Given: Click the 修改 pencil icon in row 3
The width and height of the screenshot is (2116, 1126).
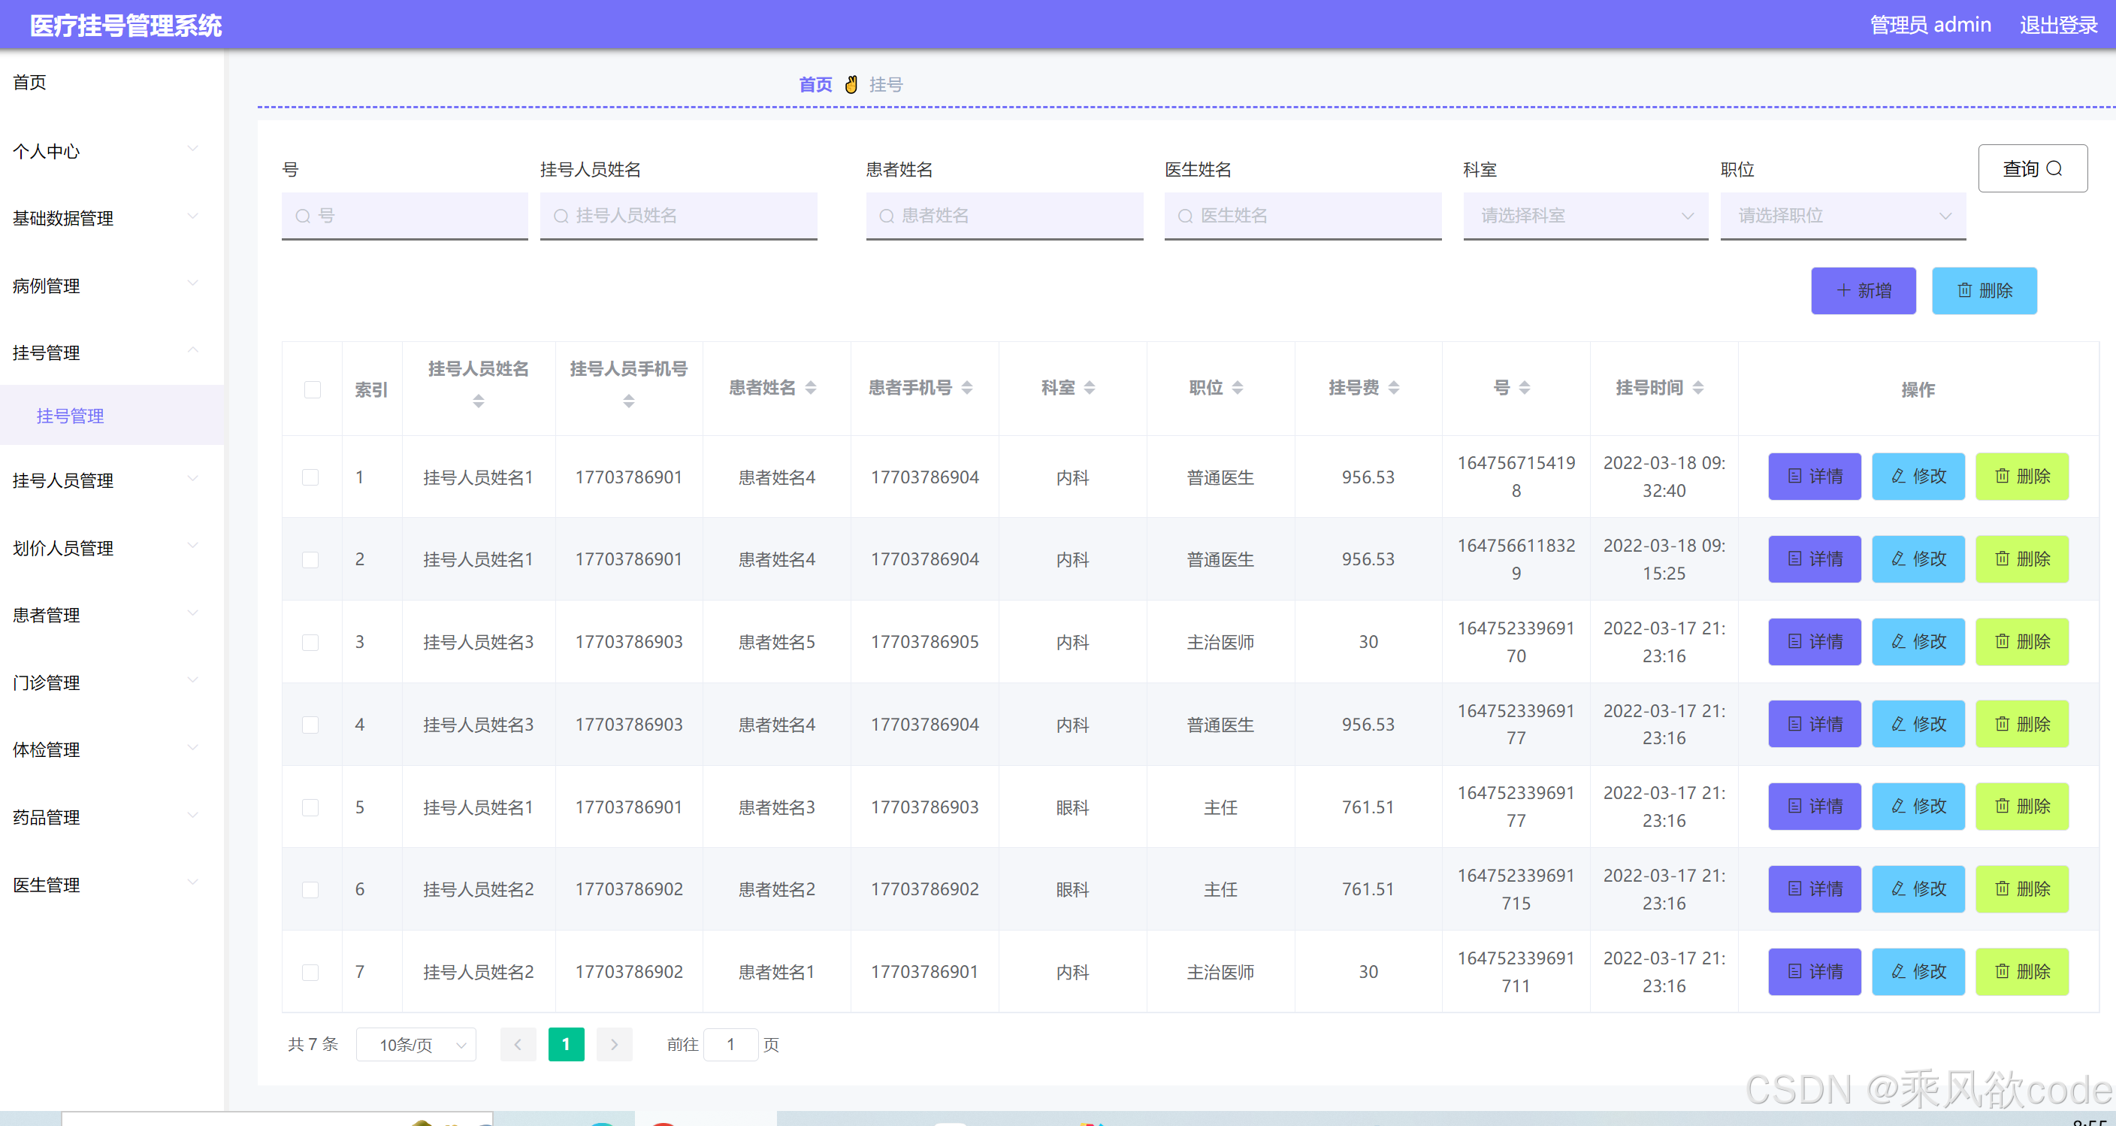Looking at the screenshot, I should tap(1898, 641).
